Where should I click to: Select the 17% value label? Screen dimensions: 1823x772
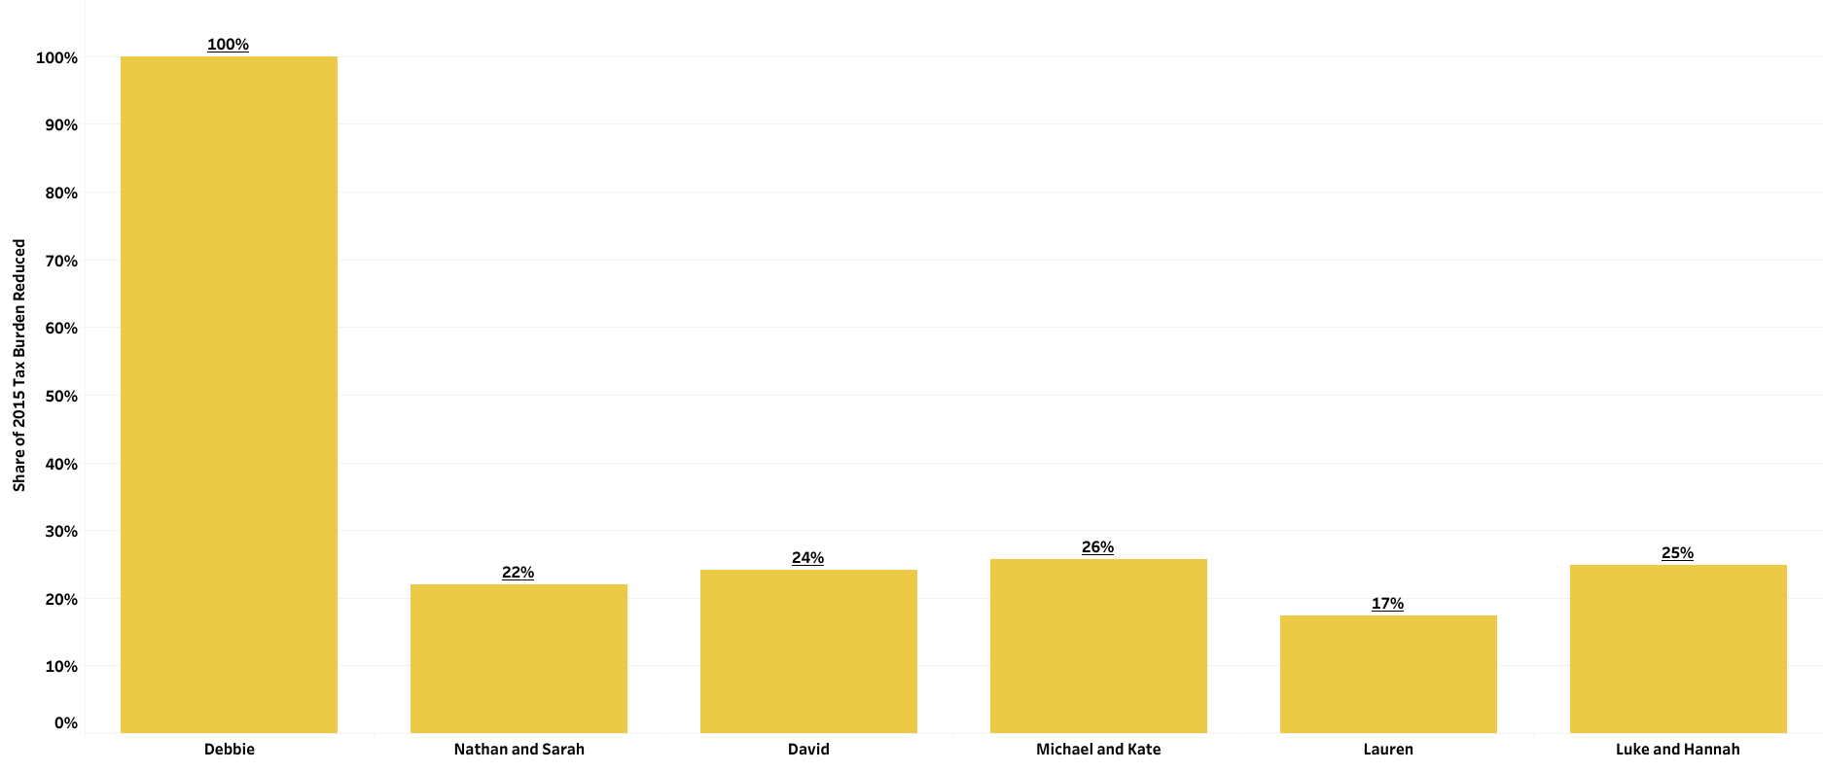[x=1388, y=604]
